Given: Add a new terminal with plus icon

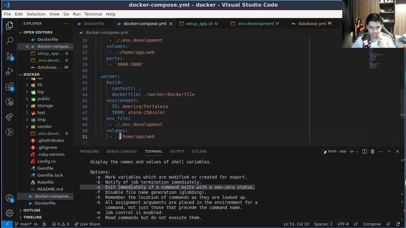Looking at the screenshot, I should tap(351, 151).
